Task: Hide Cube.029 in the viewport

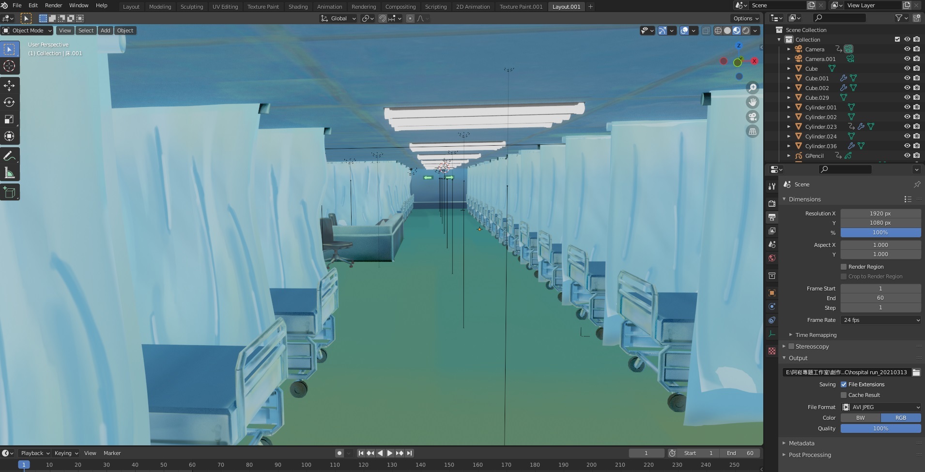Action: (x=907, y=97)
